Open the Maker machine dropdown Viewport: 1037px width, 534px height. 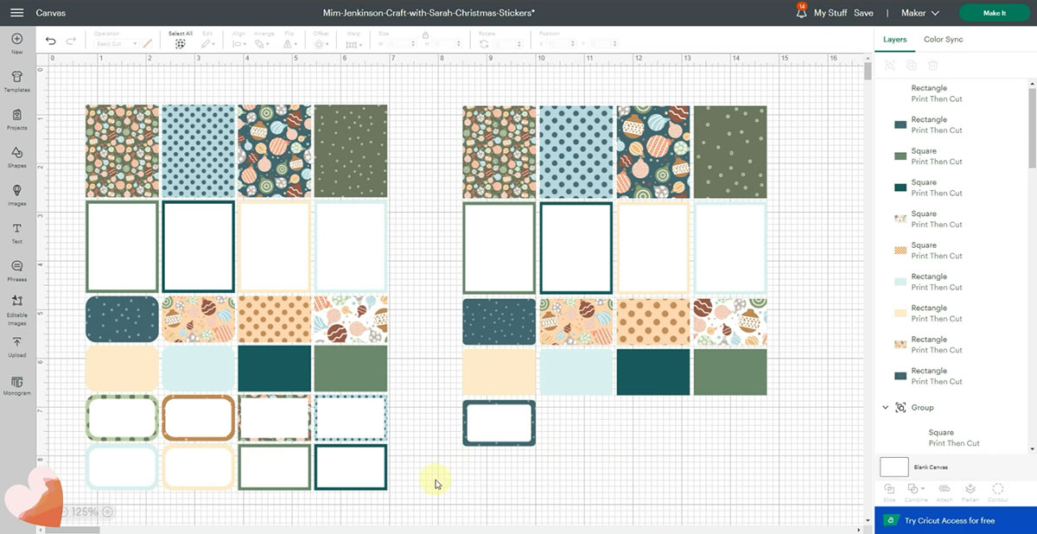[x=919, y=13]
